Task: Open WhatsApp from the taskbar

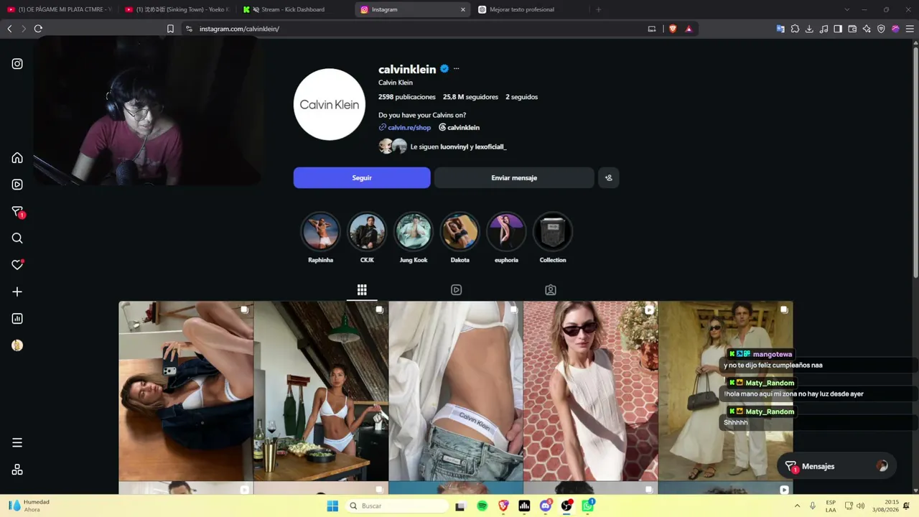Action: (x=588, y=506)
